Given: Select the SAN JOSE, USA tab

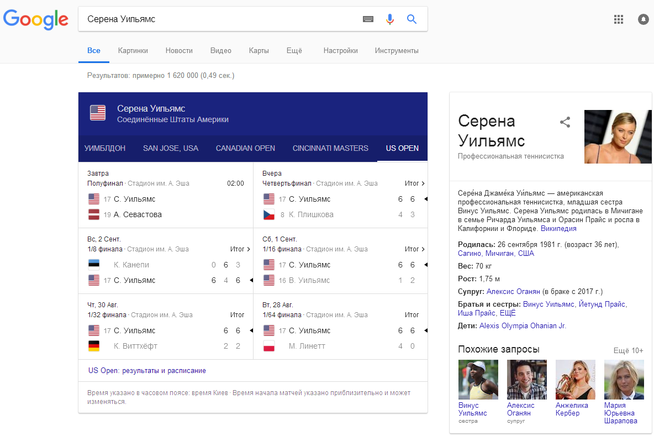Looking at the screenshot, I should click(x=171, y=148).
